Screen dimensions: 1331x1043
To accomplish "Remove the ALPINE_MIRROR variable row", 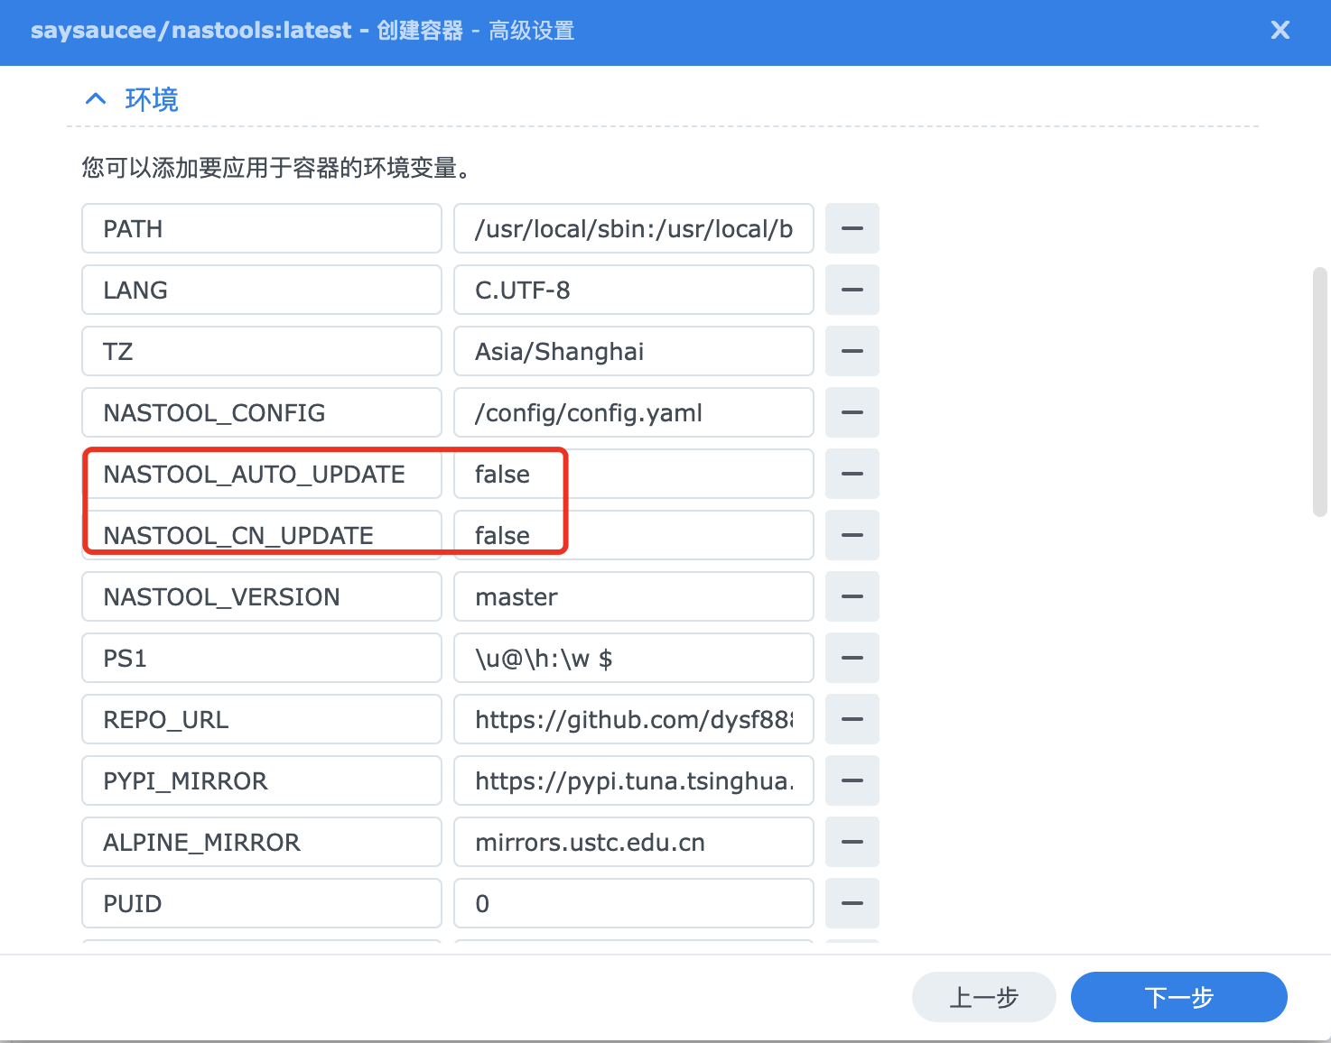I will [x=852, y=842].
